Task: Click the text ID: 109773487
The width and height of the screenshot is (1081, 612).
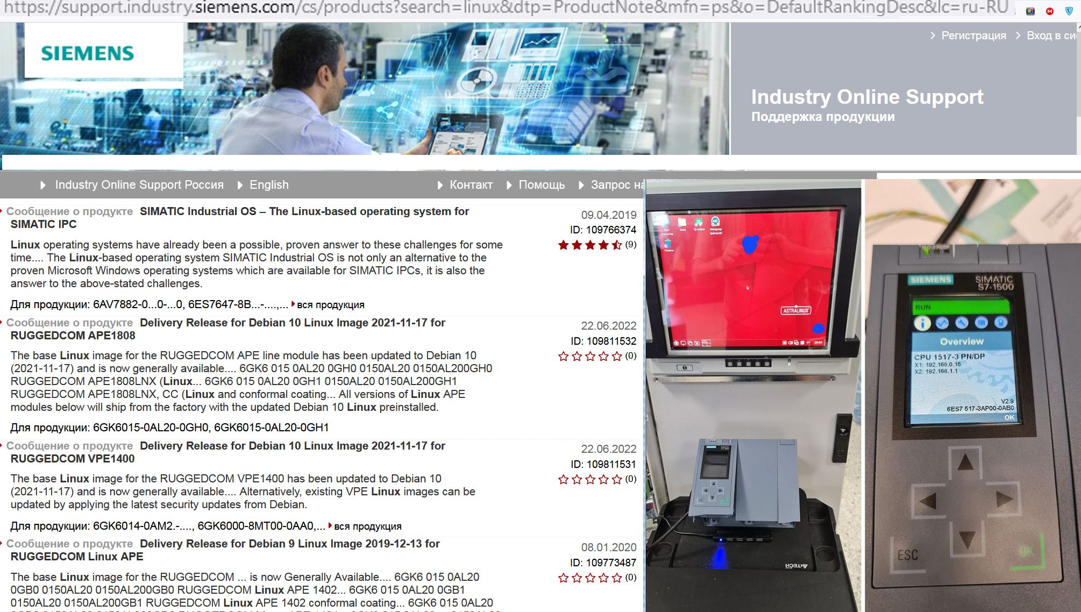Action: click(x=603, y=563)
